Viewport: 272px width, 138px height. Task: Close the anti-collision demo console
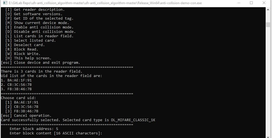click(x=264, y=3)
